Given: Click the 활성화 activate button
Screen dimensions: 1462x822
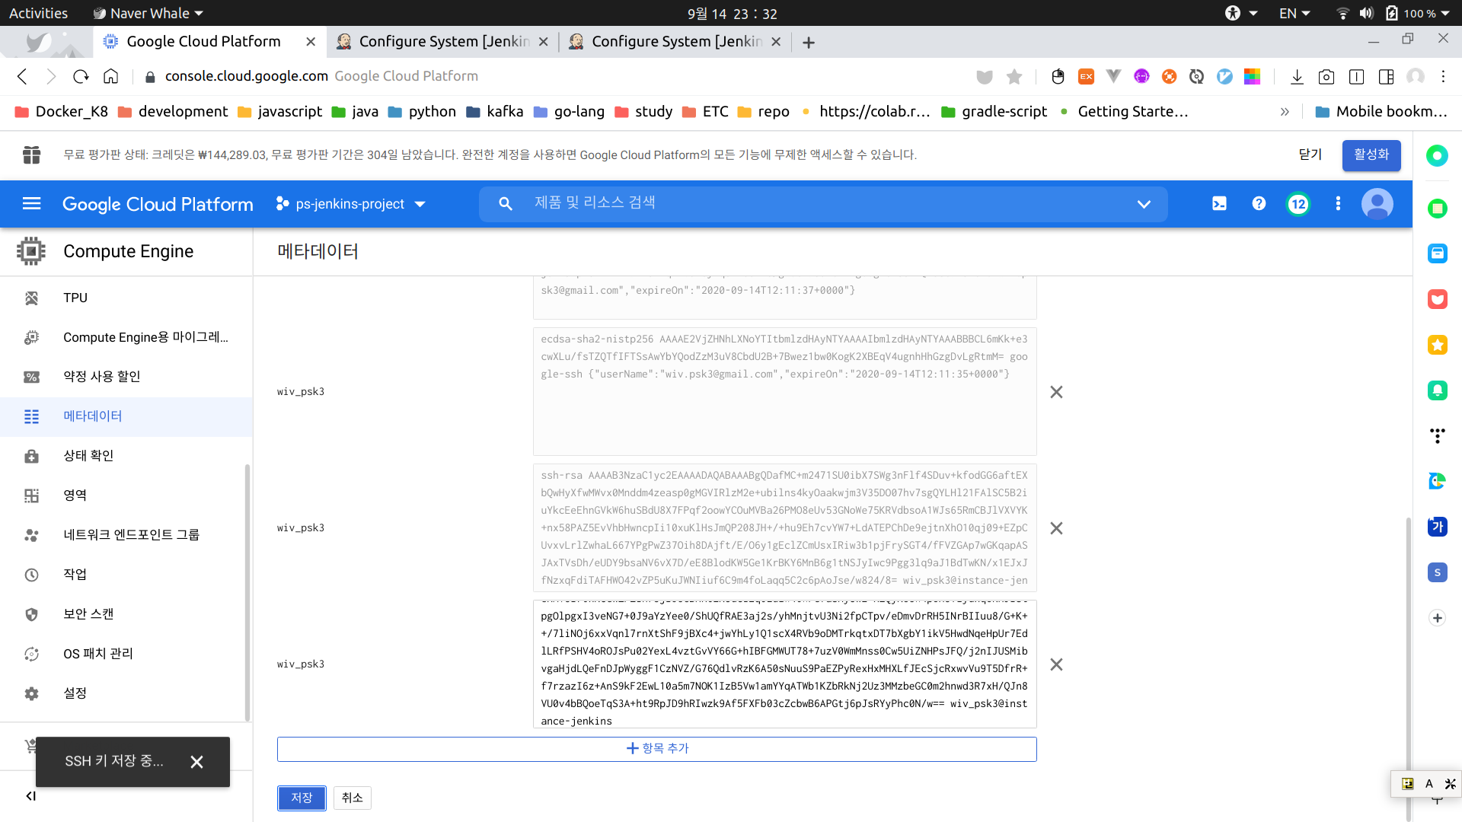Looking at the screenshot, I should click(1371, 155).
